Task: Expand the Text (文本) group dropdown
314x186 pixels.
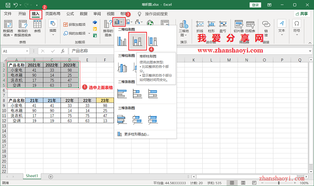Action: (282, 28)
